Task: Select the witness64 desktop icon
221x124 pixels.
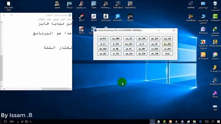Action: click(118, 18)
